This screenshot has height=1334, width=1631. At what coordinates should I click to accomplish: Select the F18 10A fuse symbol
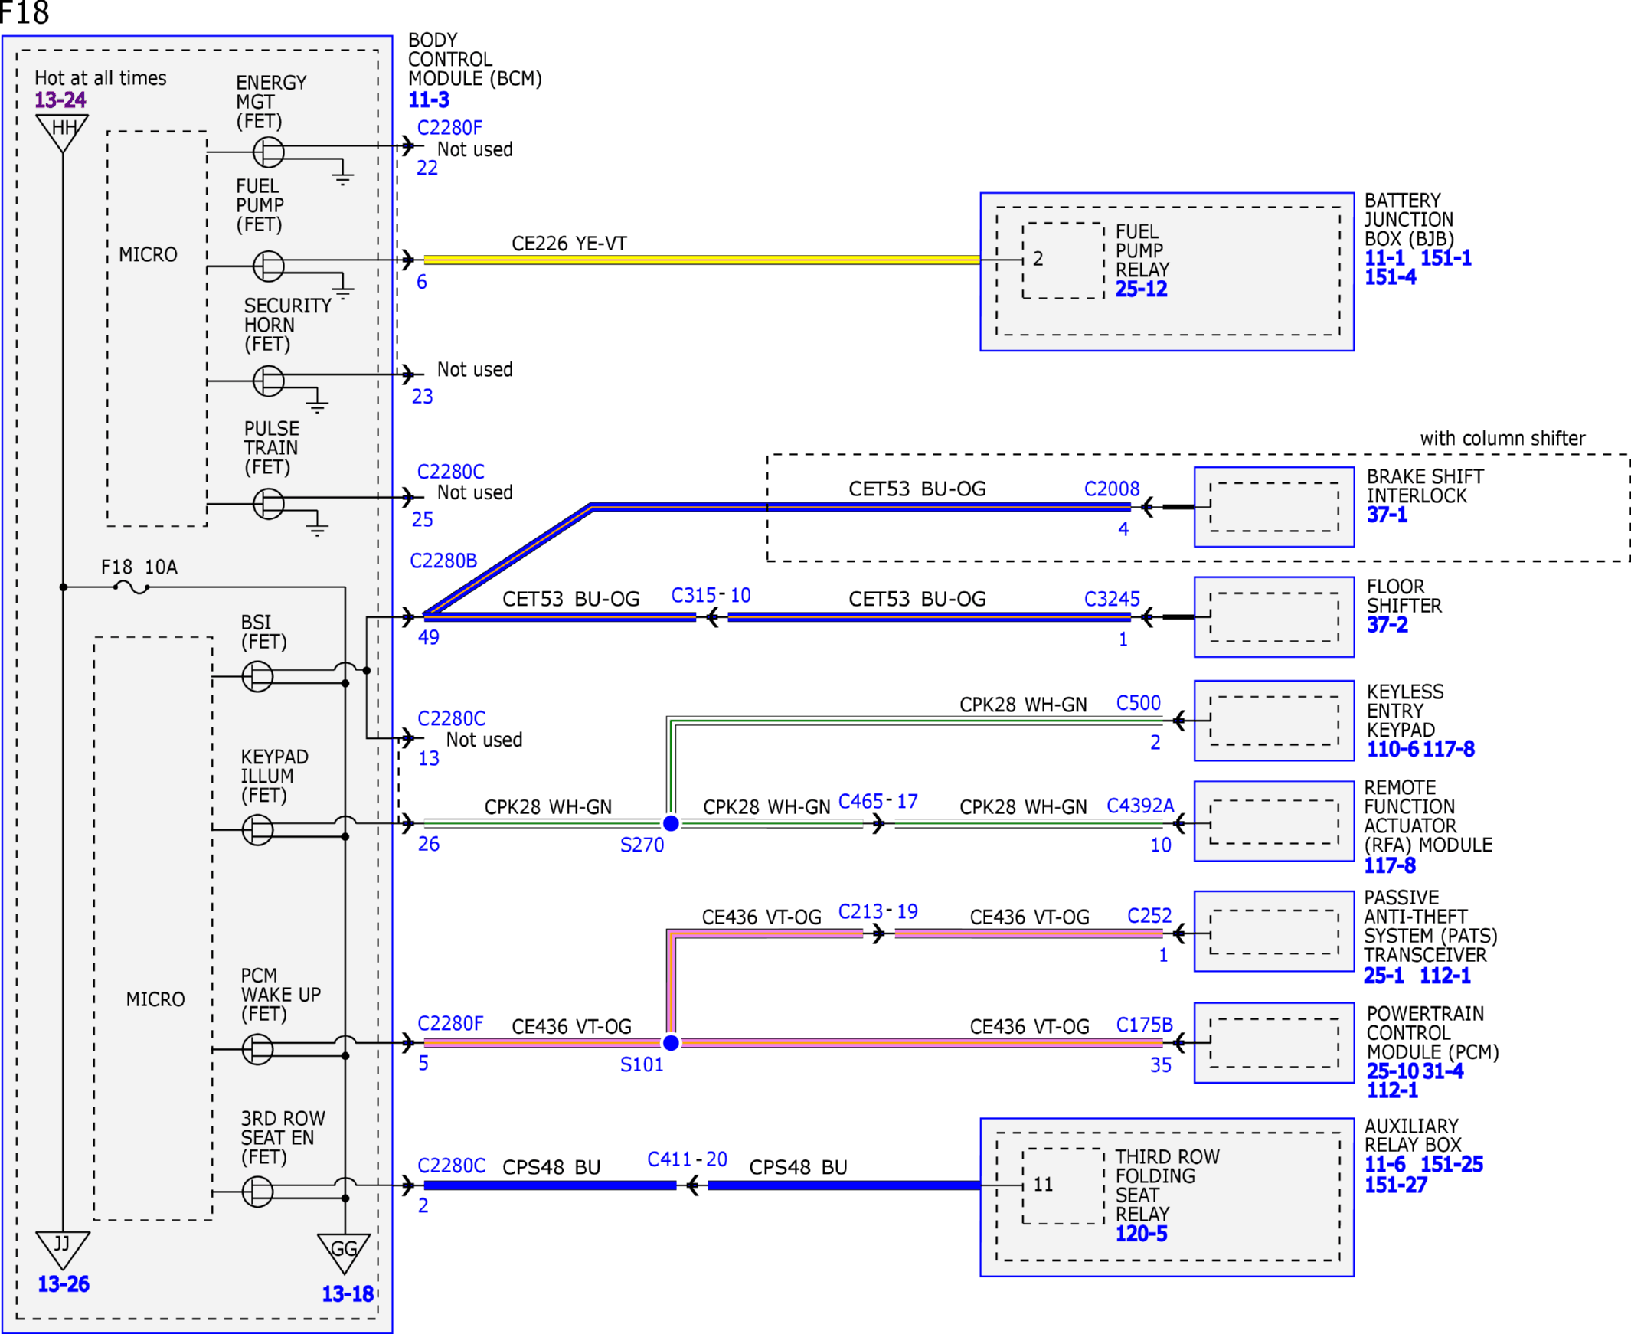tap(132, 587)
